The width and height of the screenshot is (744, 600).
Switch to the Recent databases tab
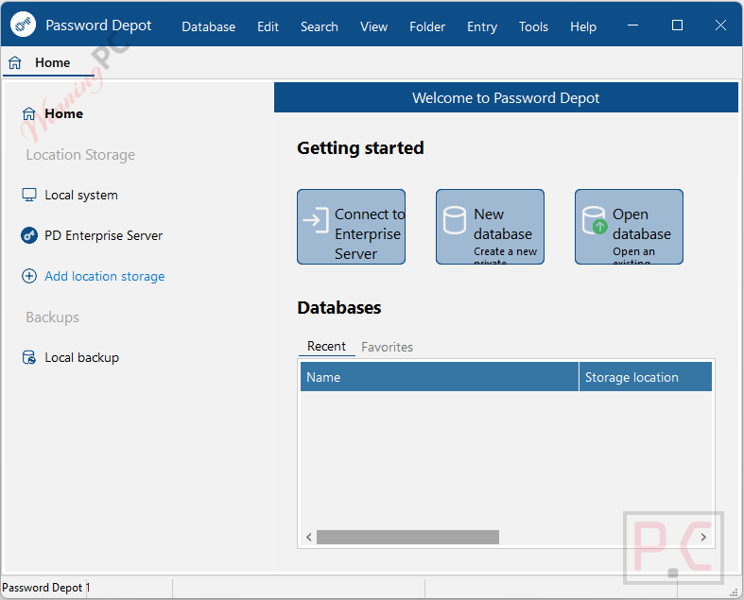coord(326,346)
